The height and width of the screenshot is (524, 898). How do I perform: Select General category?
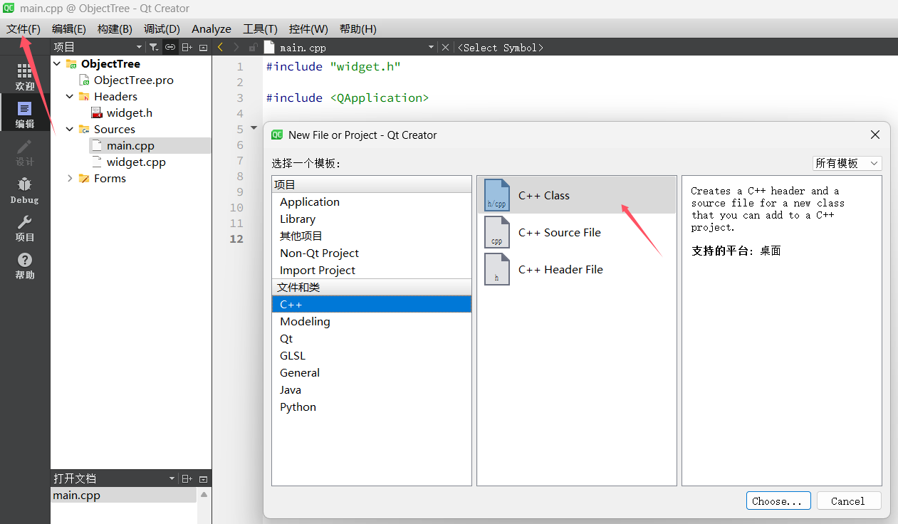tap(371, 372)
